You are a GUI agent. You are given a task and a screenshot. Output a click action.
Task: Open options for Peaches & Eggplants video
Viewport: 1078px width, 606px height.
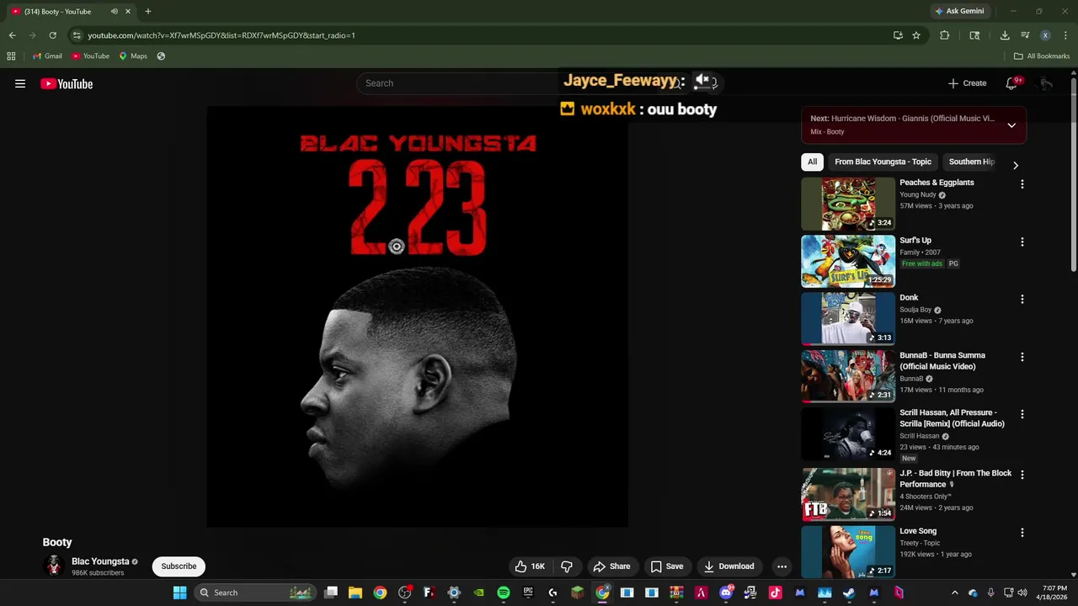pyautogui.click(x=1022, y=183)
